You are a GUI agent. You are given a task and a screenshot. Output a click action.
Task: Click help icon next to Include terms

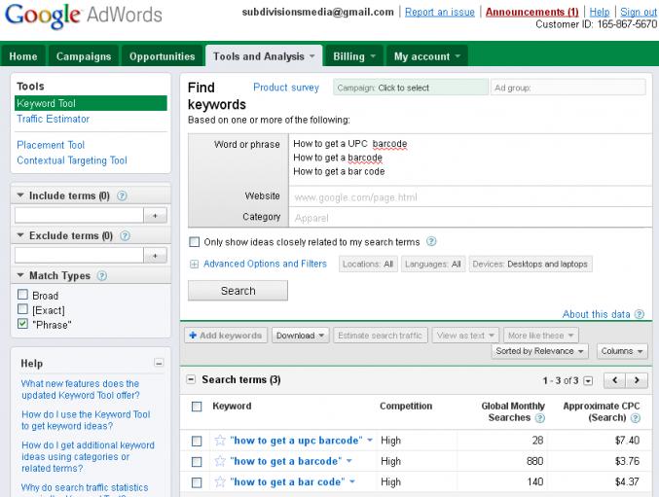click(122, 195)
